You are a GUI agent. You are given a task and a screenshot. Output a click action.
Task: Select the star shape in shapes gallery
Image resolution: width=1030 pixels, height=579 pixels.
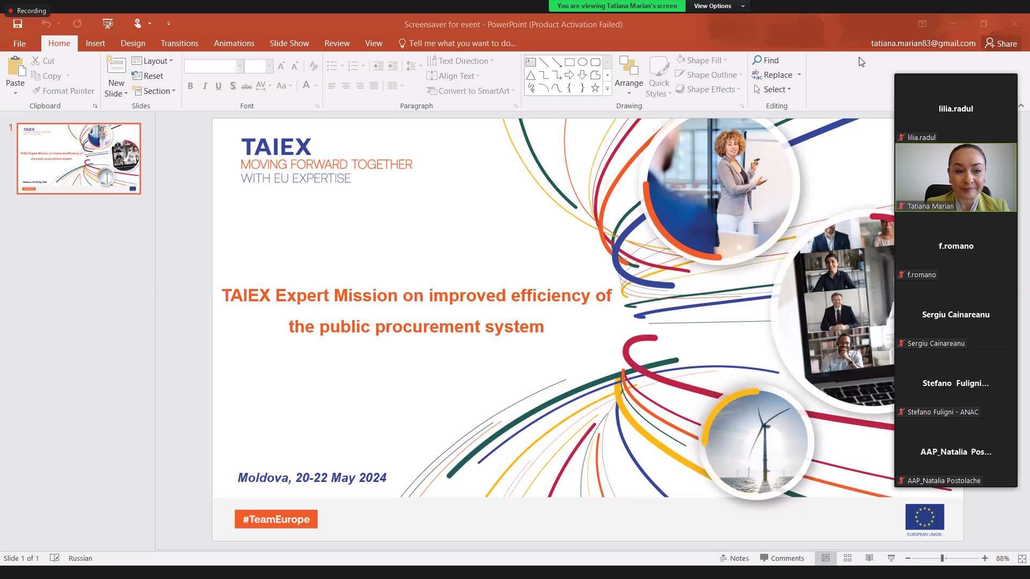[595, 88]
